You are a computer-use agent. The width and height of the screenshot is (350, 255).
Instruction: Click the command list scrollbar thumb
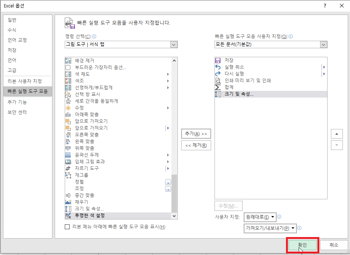[x=174, y=193]
